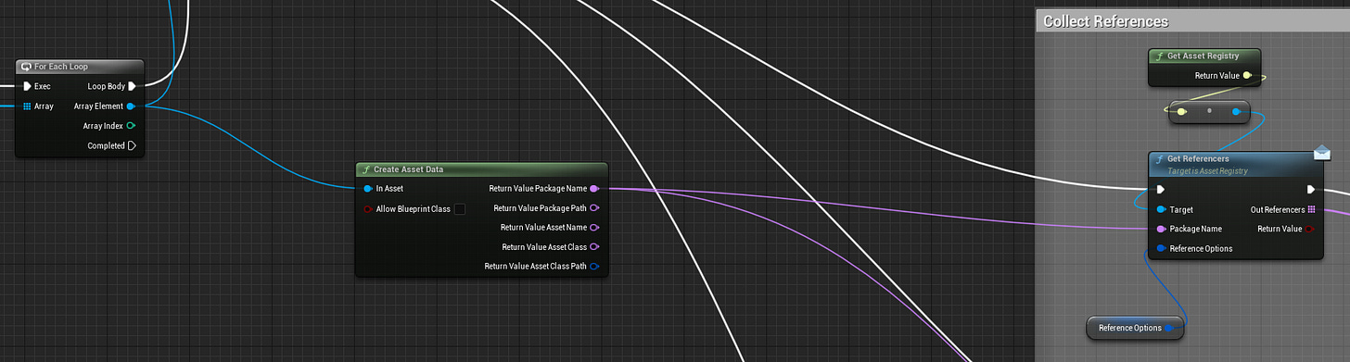This screenshot has width=1350, height=362.
Task: Click the loop icon on For Each Loop
Action: tap(26, 67)
